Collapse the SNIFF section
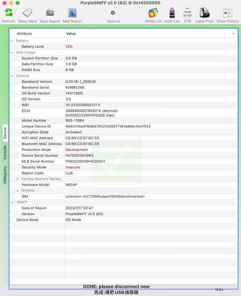The height and width of the screenshot is (296, 241). click(12, 202)
